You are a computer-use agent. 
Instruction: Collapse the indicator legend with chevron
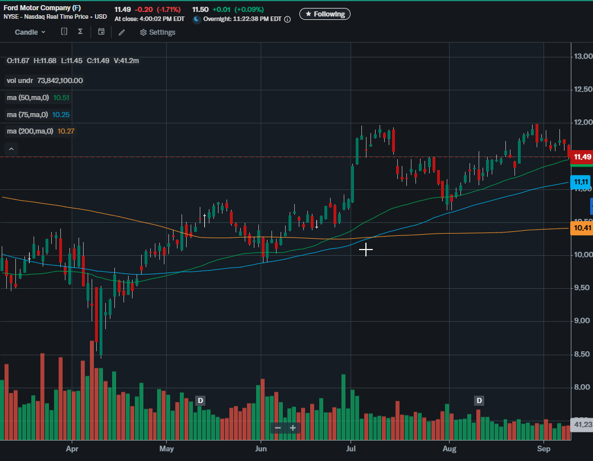[10, 149]
